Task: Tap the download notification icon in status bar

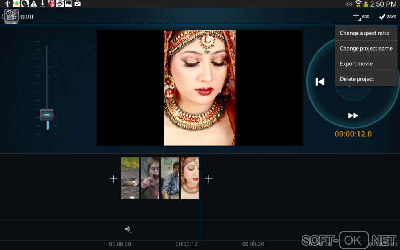Action: click(42, 4)
